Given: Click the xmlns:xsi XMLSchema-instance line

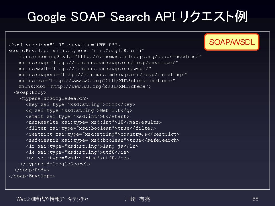Looking at the screenshot, I should [x=97, y=81].
